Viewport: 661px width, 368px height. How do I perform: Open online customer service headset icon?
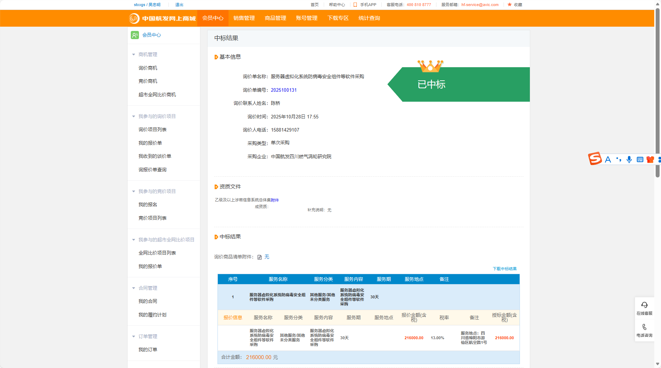pyautogui.click(x=644, y=305)
